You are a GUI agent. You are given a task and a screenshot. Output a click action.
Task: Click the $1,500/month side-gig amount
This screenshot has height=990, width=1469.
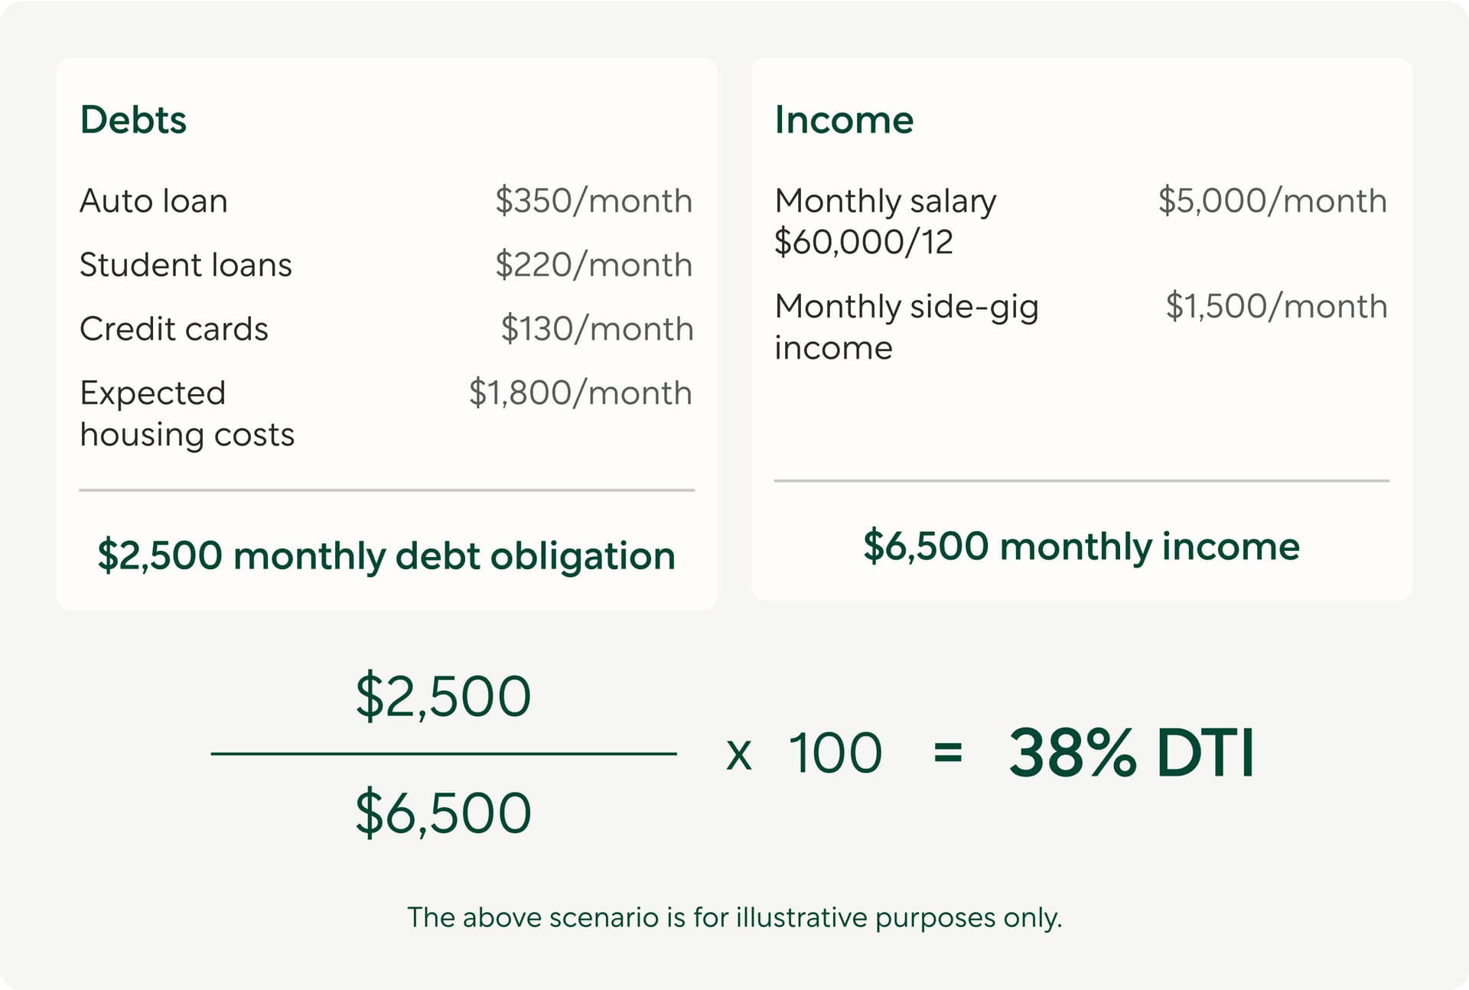click(1275, 307)
